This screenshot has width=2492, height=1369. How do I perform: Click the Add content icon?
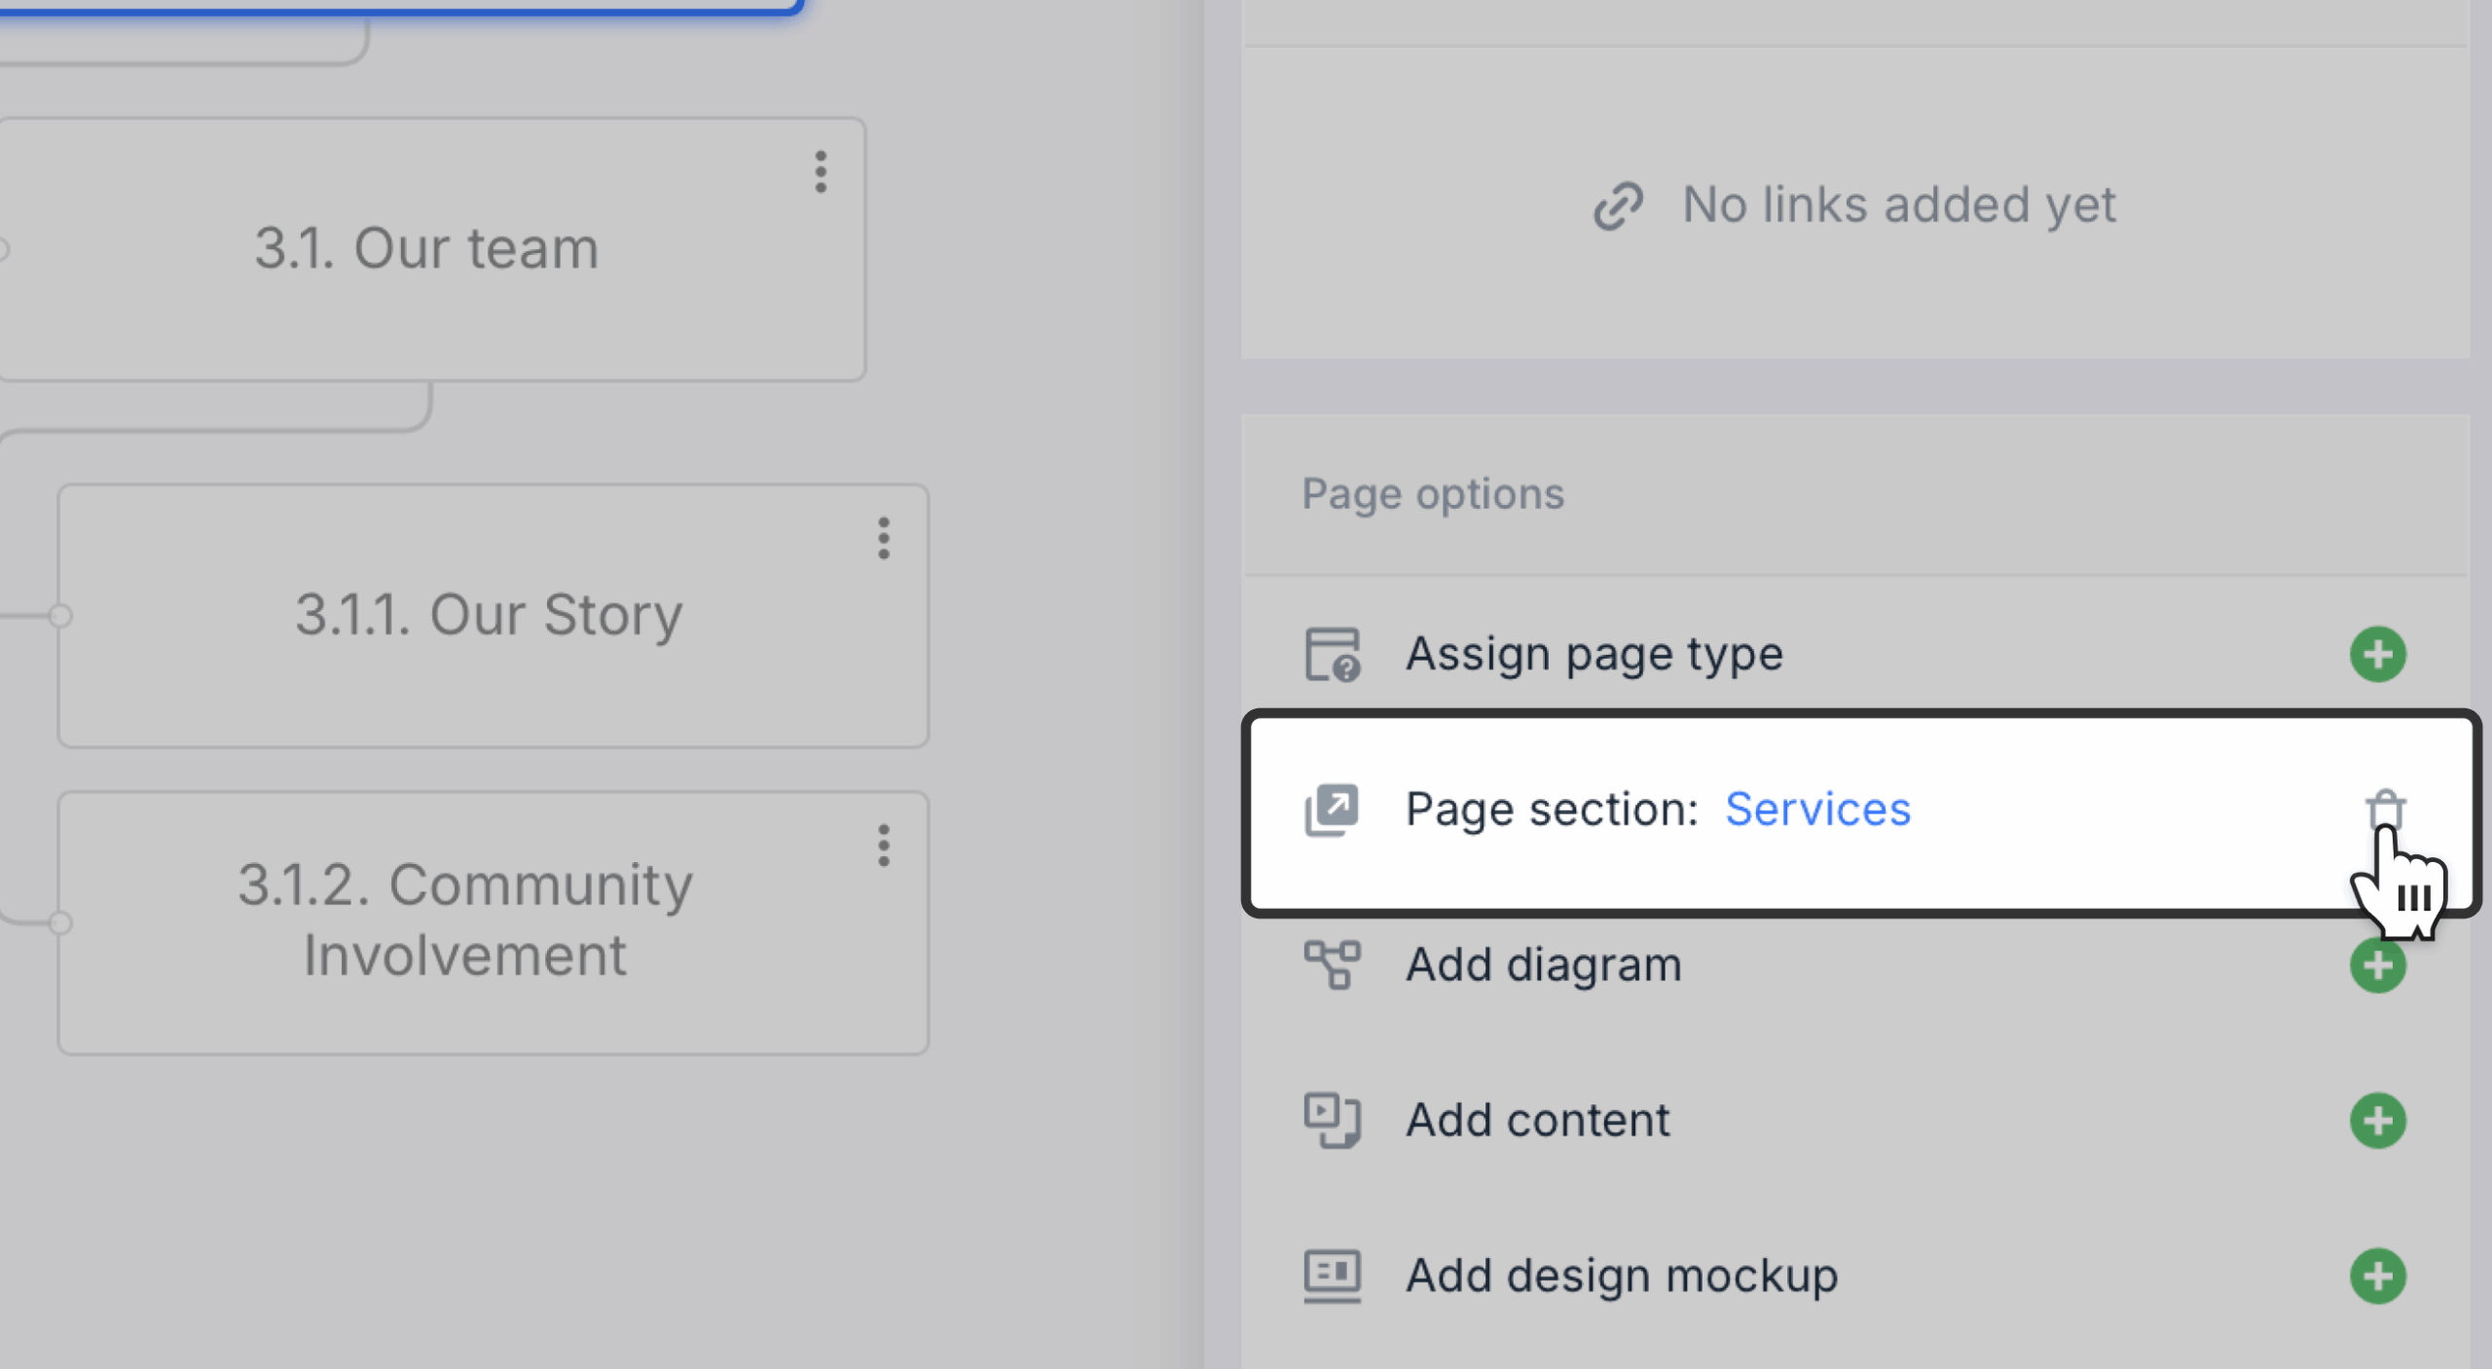1332,1121
